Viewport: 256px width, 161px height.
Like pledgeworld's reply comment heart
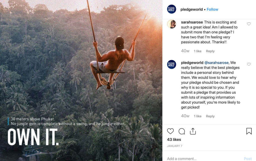point(249,64)
